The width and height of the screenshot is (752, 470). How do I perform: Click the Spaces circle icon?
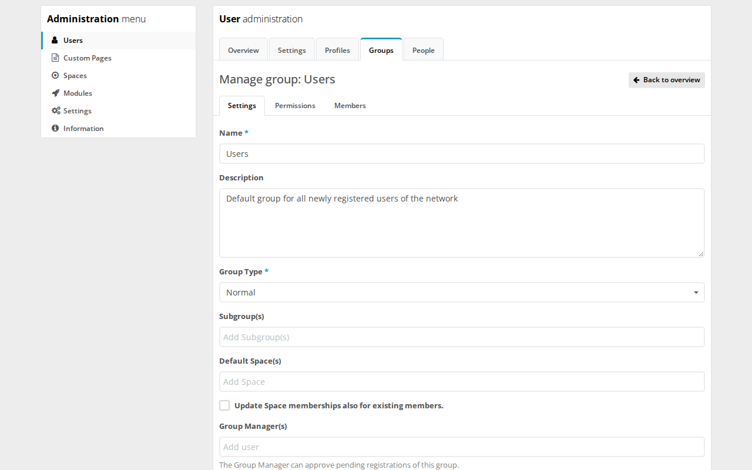(x=55, y=76)
